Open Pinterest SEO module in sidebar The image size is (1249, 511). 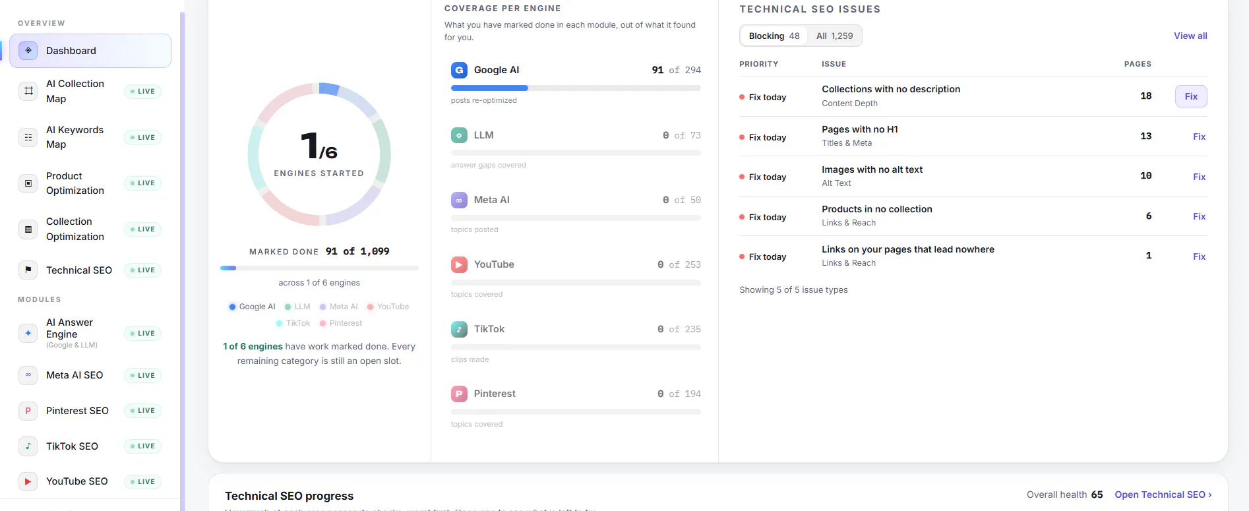[90, 411]
